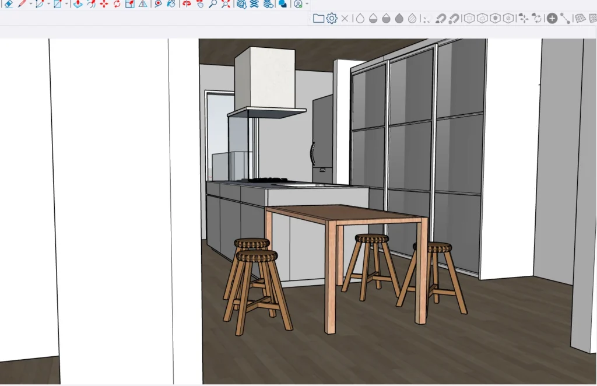Activate the Orbit camera tool
597x386 pixels.
[x=187, y=4]
